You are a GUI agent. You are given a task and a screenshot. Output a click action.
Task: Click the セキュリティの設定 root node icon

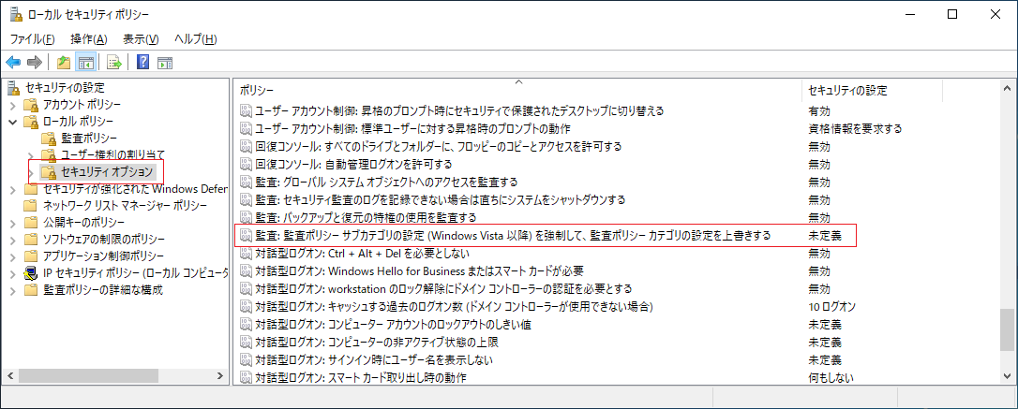(14, 87)
